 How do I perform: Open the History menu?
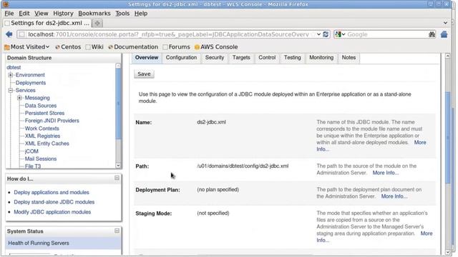pos(63,14)
